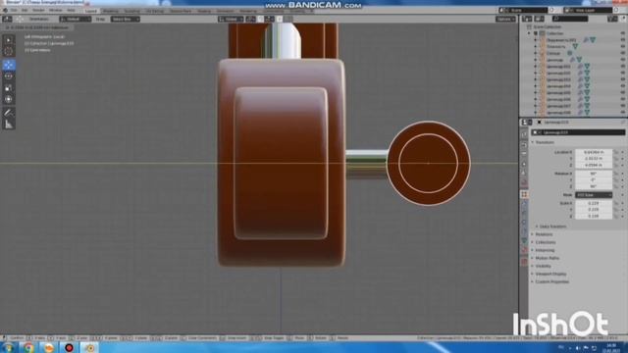Image resolution: width=628 pixels, height=353 pixels.
Task: Toggle visibility of Цилиндр.001
Action: (622, 67)
